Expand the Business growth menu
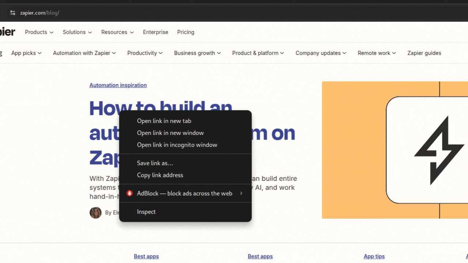 click(197, 53)
